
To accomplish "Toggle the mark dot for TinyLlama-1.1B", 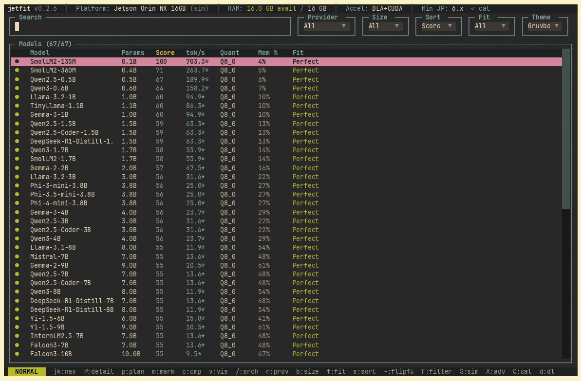I will pos(17,106).
